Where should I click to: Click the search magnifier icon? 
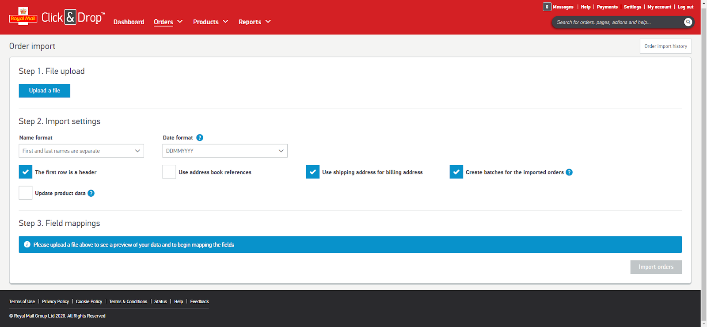click(x=688, y=22)
